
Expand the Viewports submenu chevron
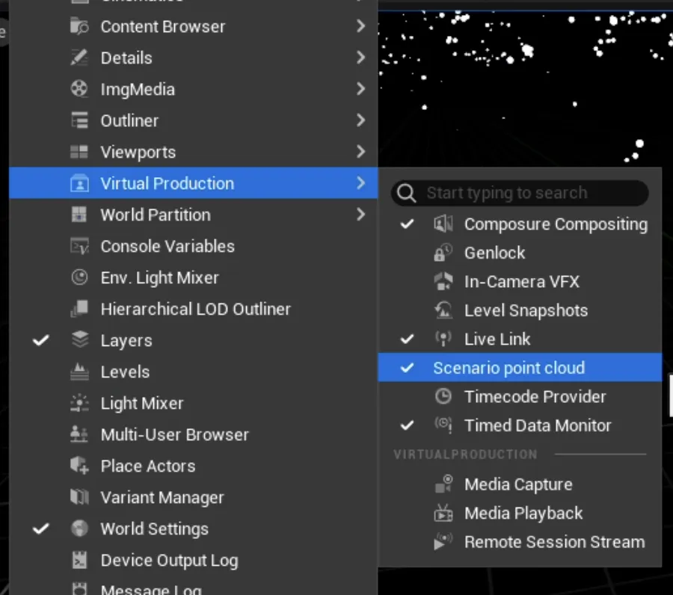(360, 152)
